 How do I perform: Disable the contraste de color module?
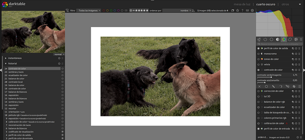pos(259,70)
